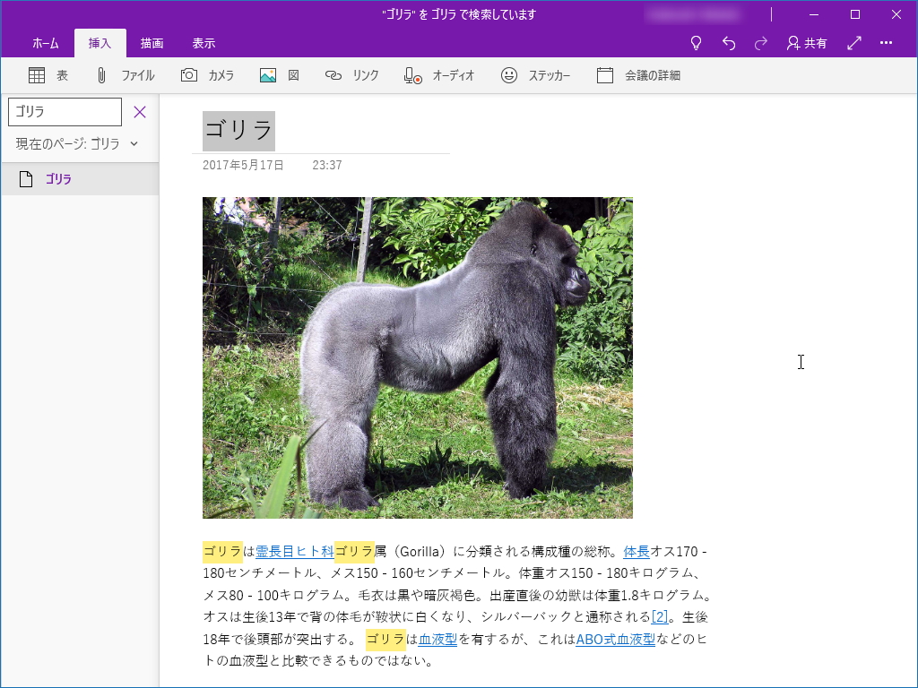
Task: Open the ellipsis overflow menu
Action: 886,42
